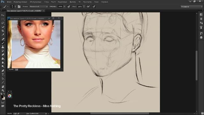Close the Без имени 2.psd document tab
The width and height of the screenshot is (204, 115).
coord(44,11)
